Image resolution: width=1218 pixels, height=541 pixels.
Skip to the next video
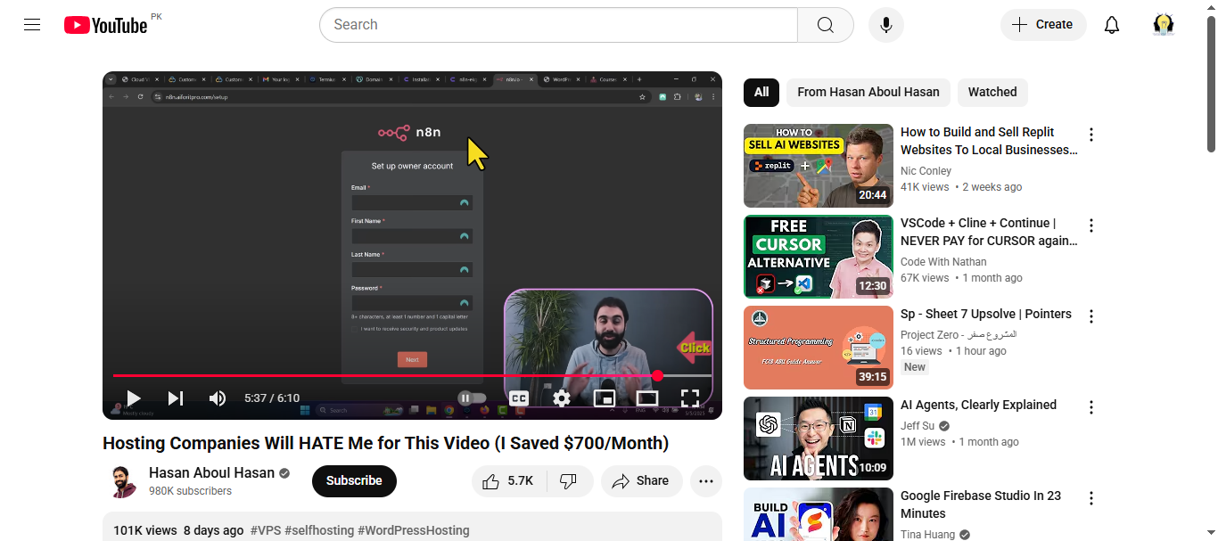(x=176, y=398)
